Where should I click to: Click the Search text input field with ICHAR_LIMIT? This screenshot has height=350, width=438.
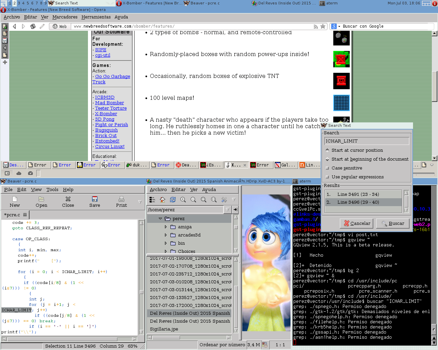coord(366,141)
